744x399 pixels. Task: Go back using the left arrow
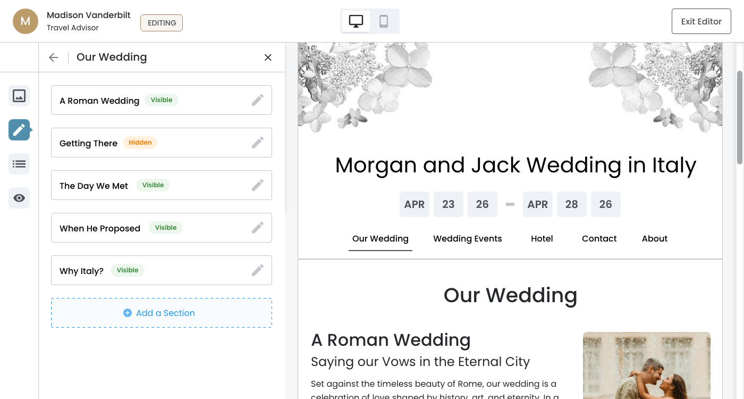[53, 57]
